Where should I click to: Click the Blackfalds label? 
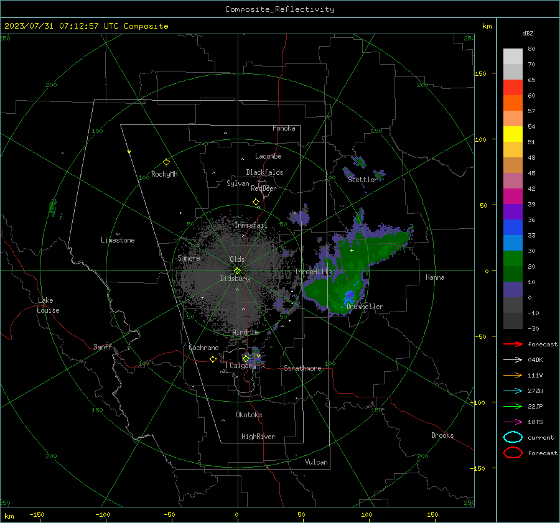(264, 172)
